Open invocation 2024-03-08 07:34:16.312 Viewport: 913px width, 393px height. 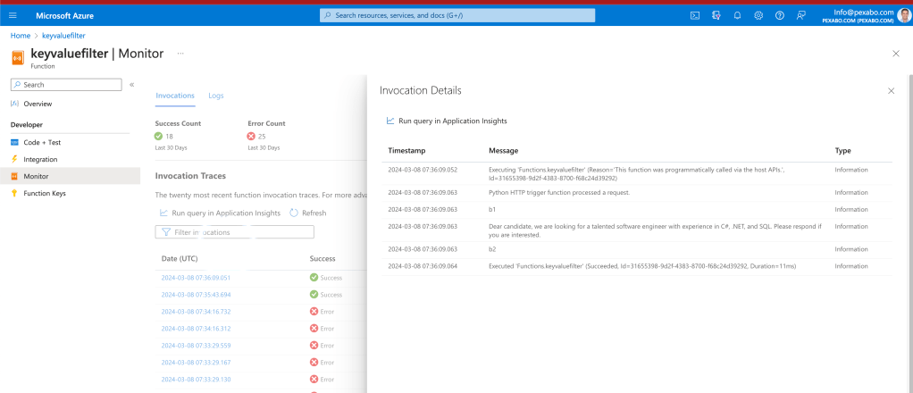197,329
